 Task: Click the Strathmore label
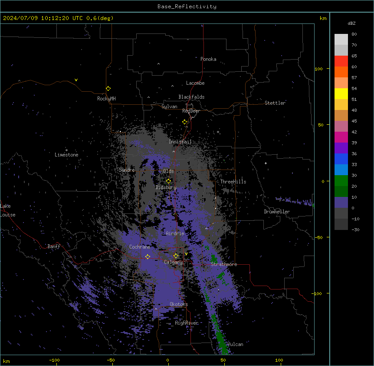coord(224,264)
